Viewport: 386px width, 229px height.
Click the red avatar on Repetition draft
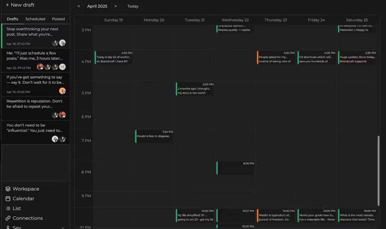coord(62,115)
